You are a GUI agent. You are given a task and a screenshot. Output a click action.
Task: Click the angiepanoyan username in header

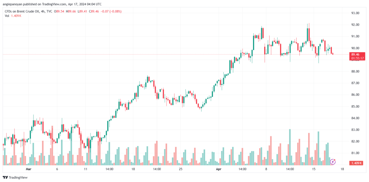point(13,4)
